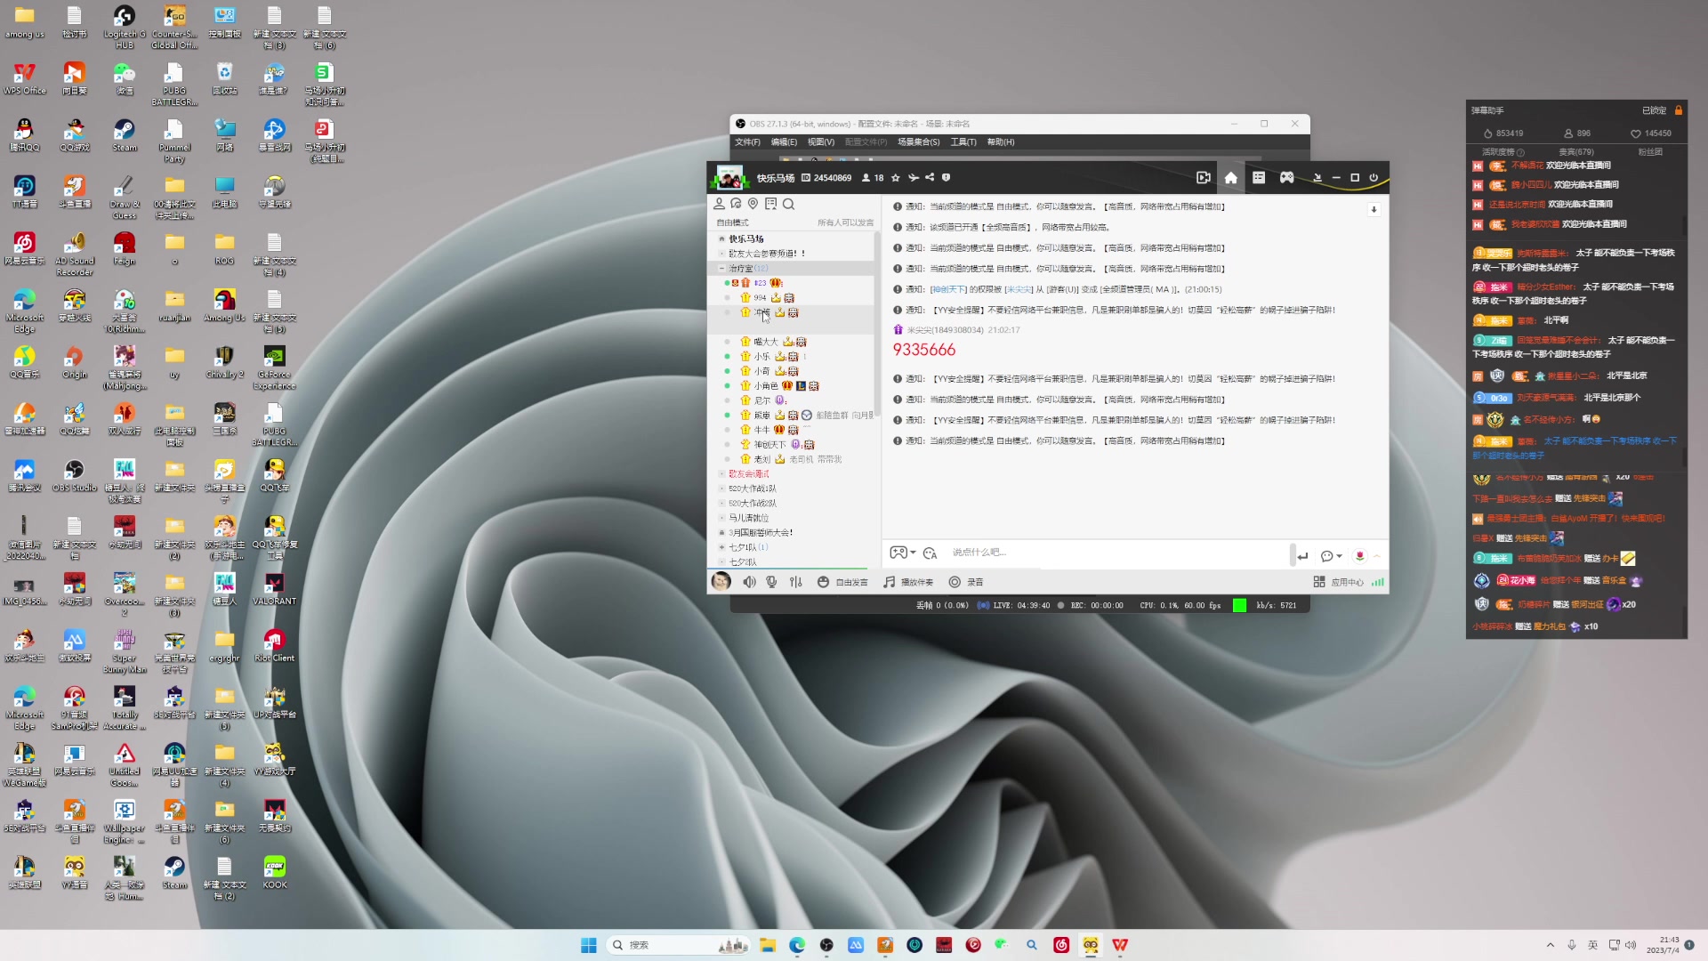The height and width of the screenshot is (961, 1708).
Task: Select the 小角色 user in channel list
Action: pyautogui.click(x=766, y=386)
